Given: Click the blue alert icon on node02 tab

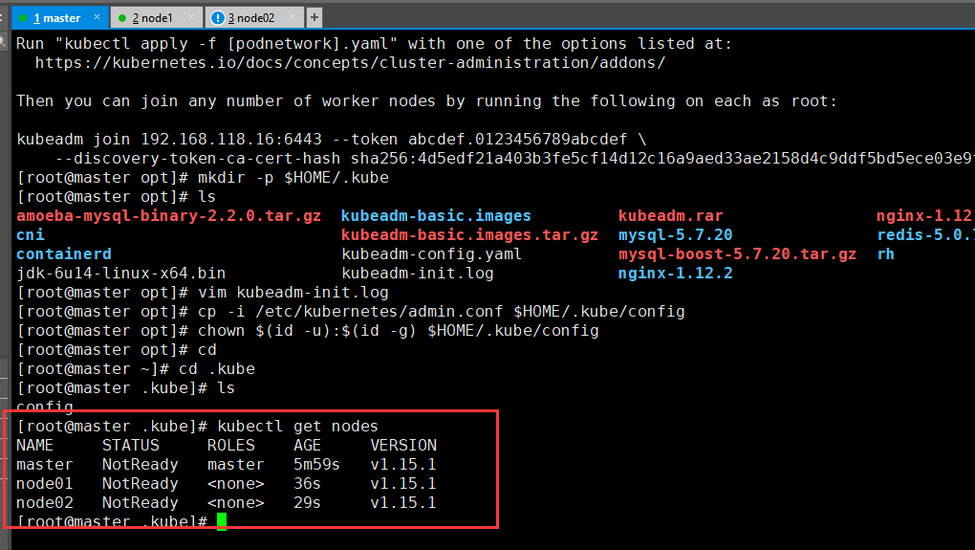Looking at the screenshot, I should (x=218, y=18).
